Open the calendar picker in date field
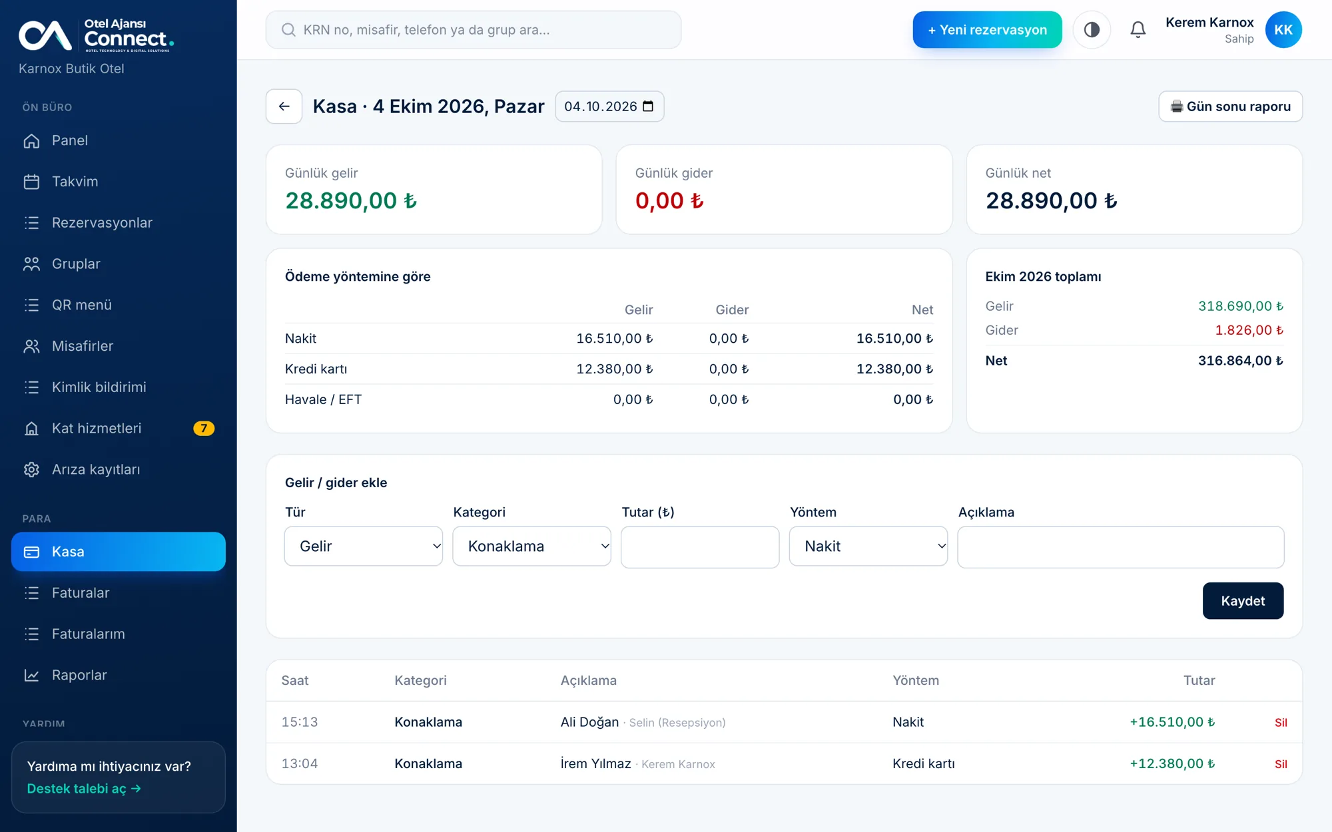This screenshot has height=832, width=1332. point(648,106)
